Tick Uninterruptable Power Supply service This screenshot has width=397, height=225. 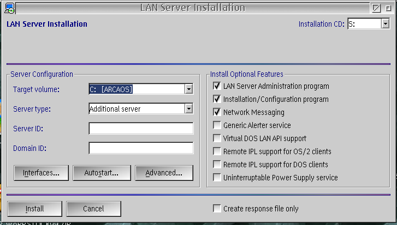pos(217,178)
